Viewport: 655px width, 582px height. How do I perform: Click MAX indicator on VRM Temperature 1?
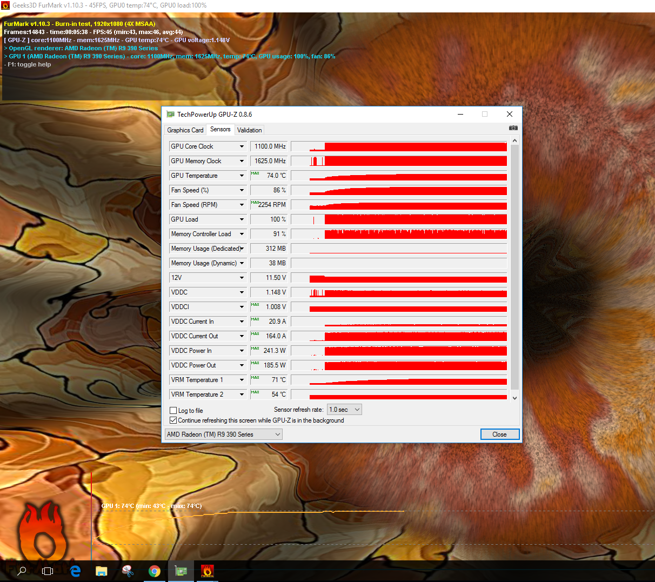point(255,378)
